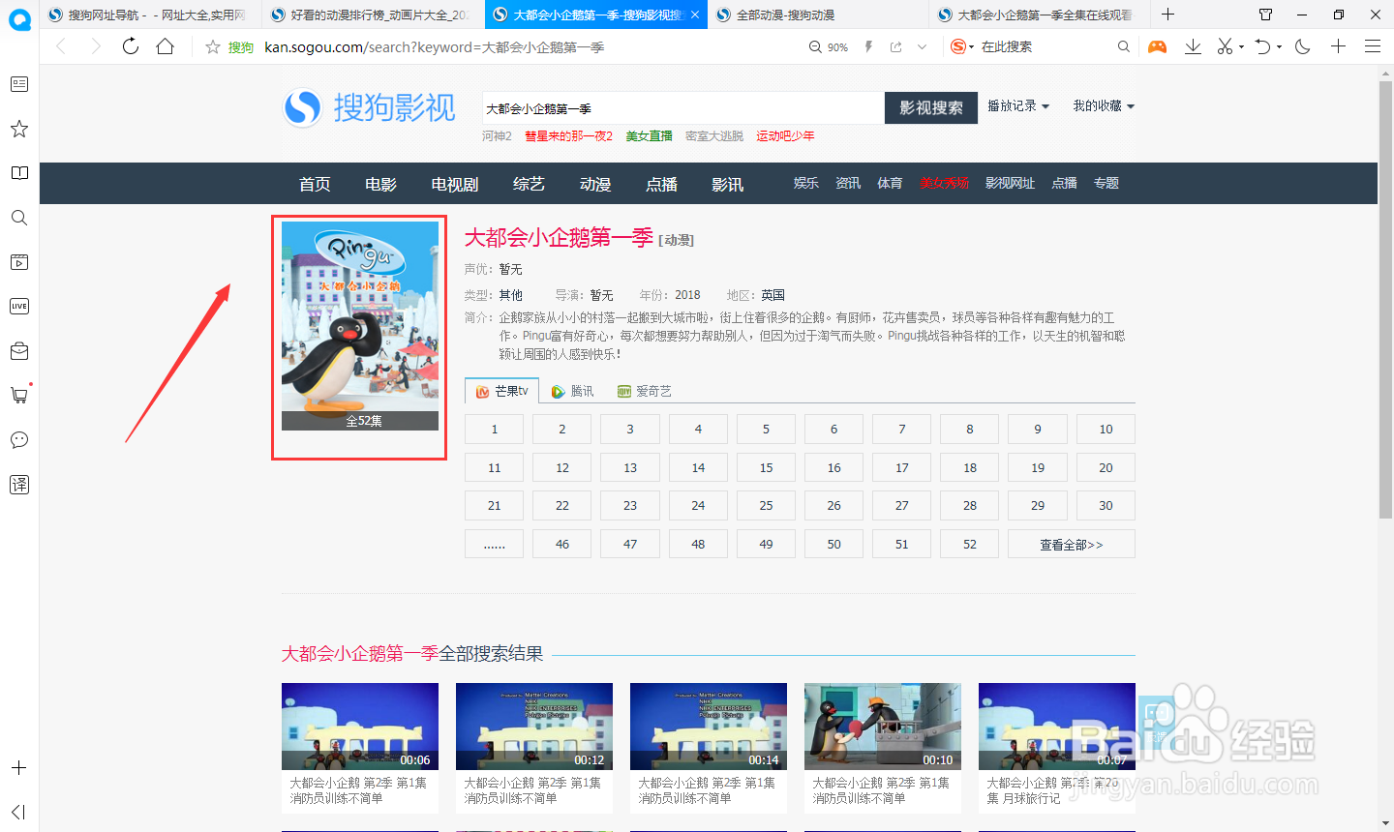This screenshot has width=1394, height=832.
Task: Select the 腾讯 source tab
Action: coord(573,391)
